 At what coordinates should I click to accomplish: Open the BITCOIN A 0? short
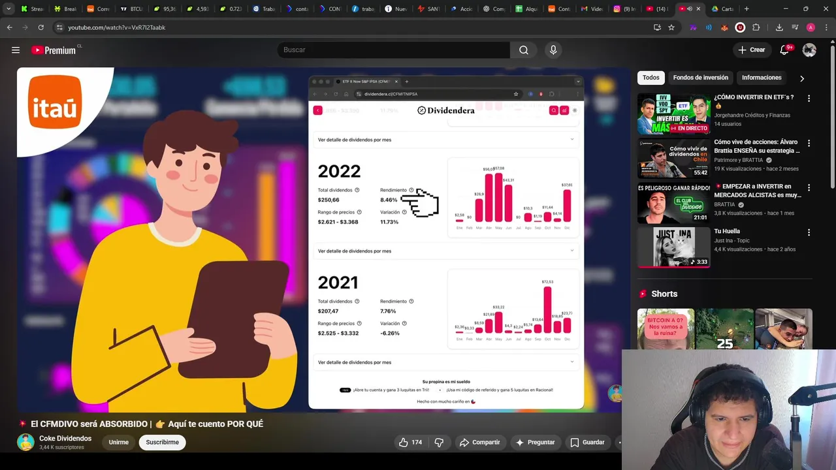(665, 329)
